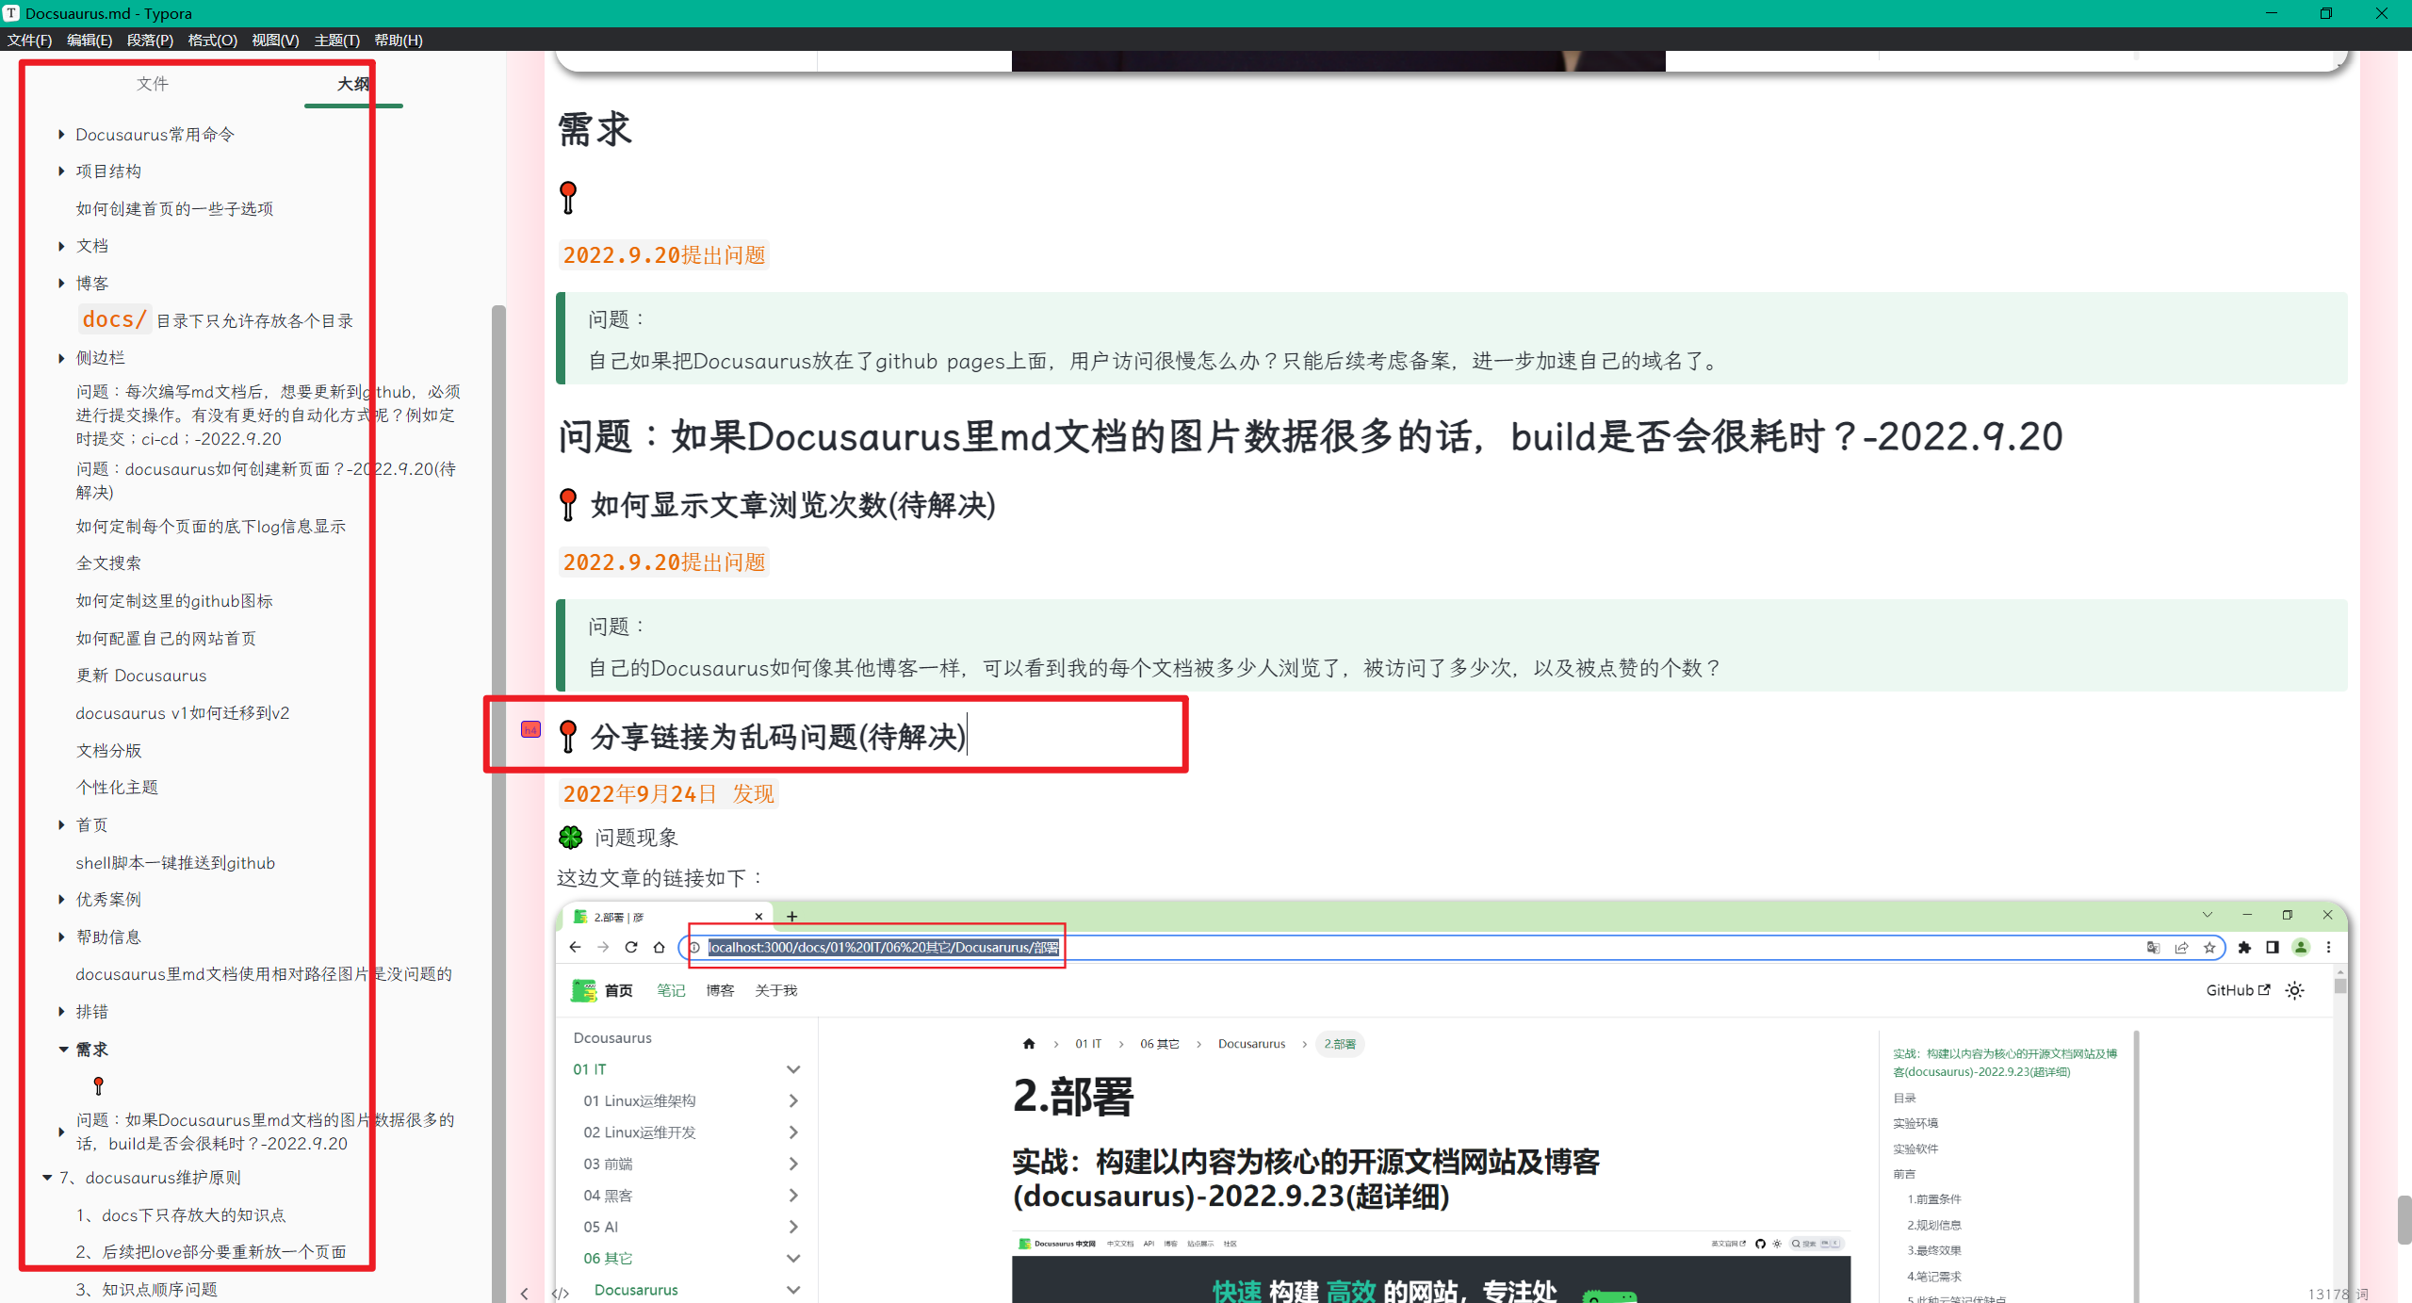Open the 主题(T) menu
This screenshot has width=2412, height=1303.
coord(337,40)
